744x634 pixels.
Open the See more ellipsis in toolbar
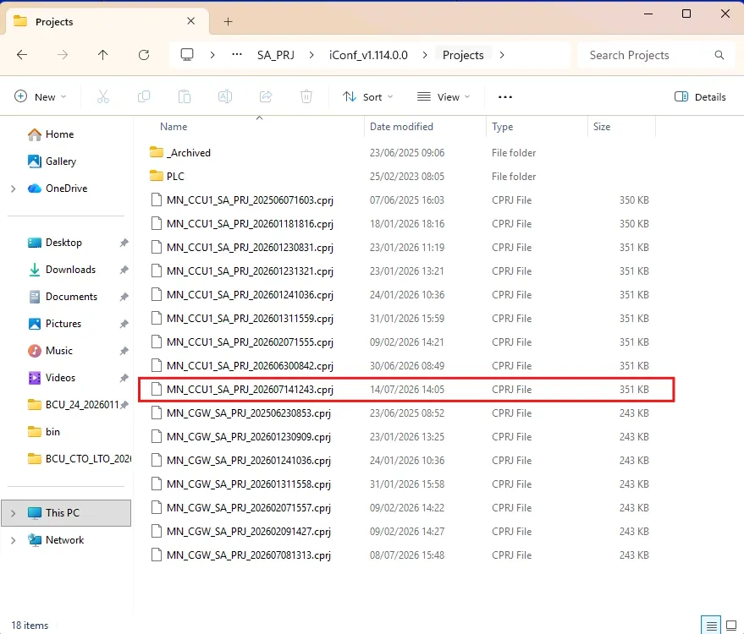pyautogui.click(x=505, y=96)
